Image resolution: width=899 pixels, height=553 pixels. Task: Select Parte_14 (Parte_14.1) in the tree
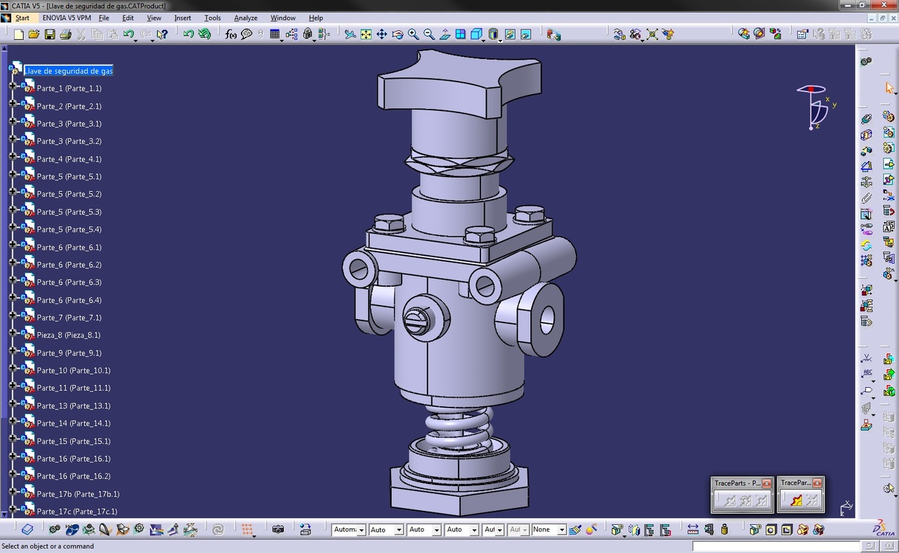pos(74,423)
